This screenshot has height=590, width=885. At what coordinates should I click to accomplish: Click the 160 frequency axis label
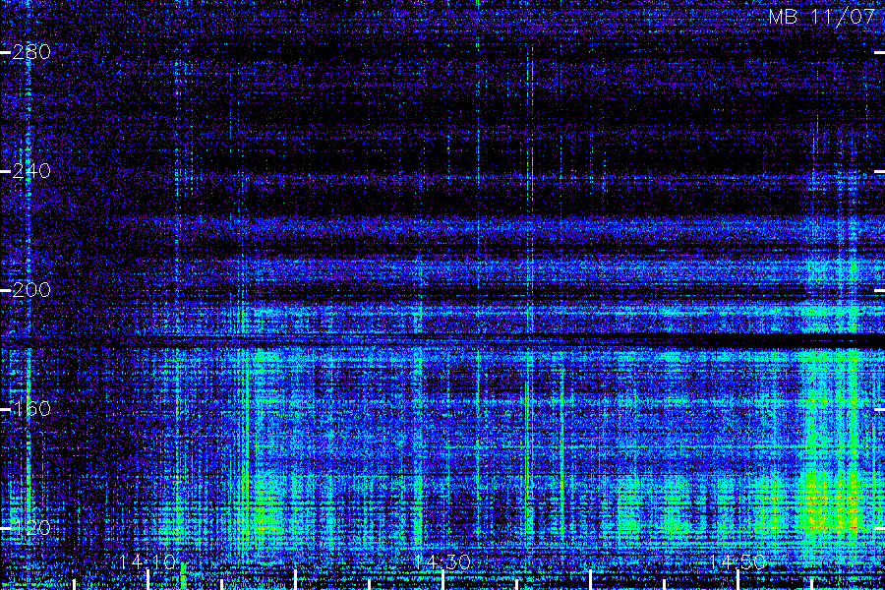click(x=31, y=409)
